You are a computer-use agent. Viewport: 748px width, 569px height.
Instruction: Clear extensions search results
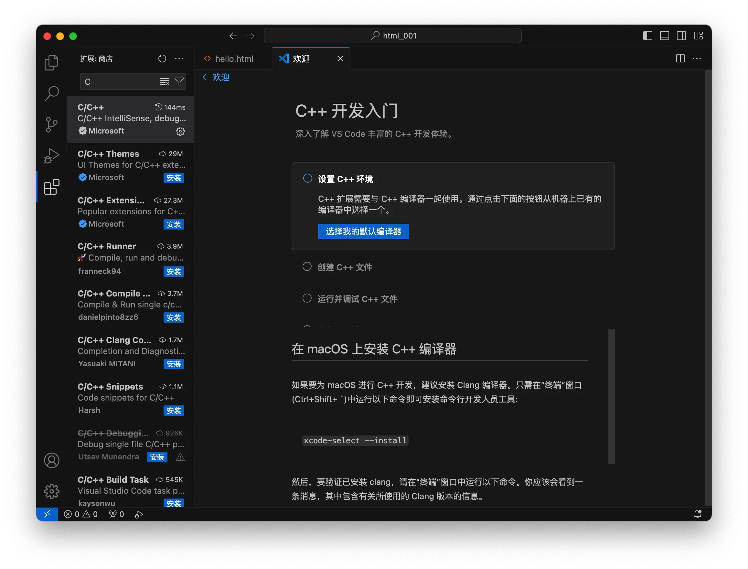click(165, 81)
